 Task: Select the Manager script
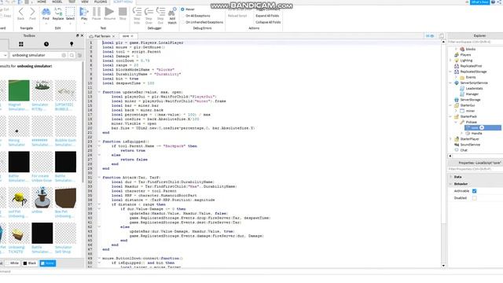pyautogui.click(x=472, y=94)
